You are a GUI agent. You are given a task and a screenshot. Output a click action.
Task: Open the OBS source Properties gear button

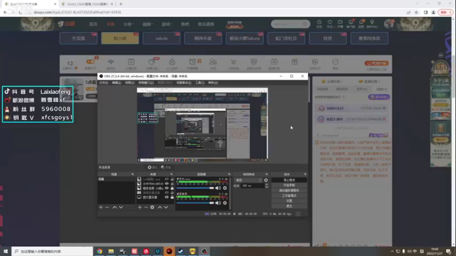pos(152,167)
